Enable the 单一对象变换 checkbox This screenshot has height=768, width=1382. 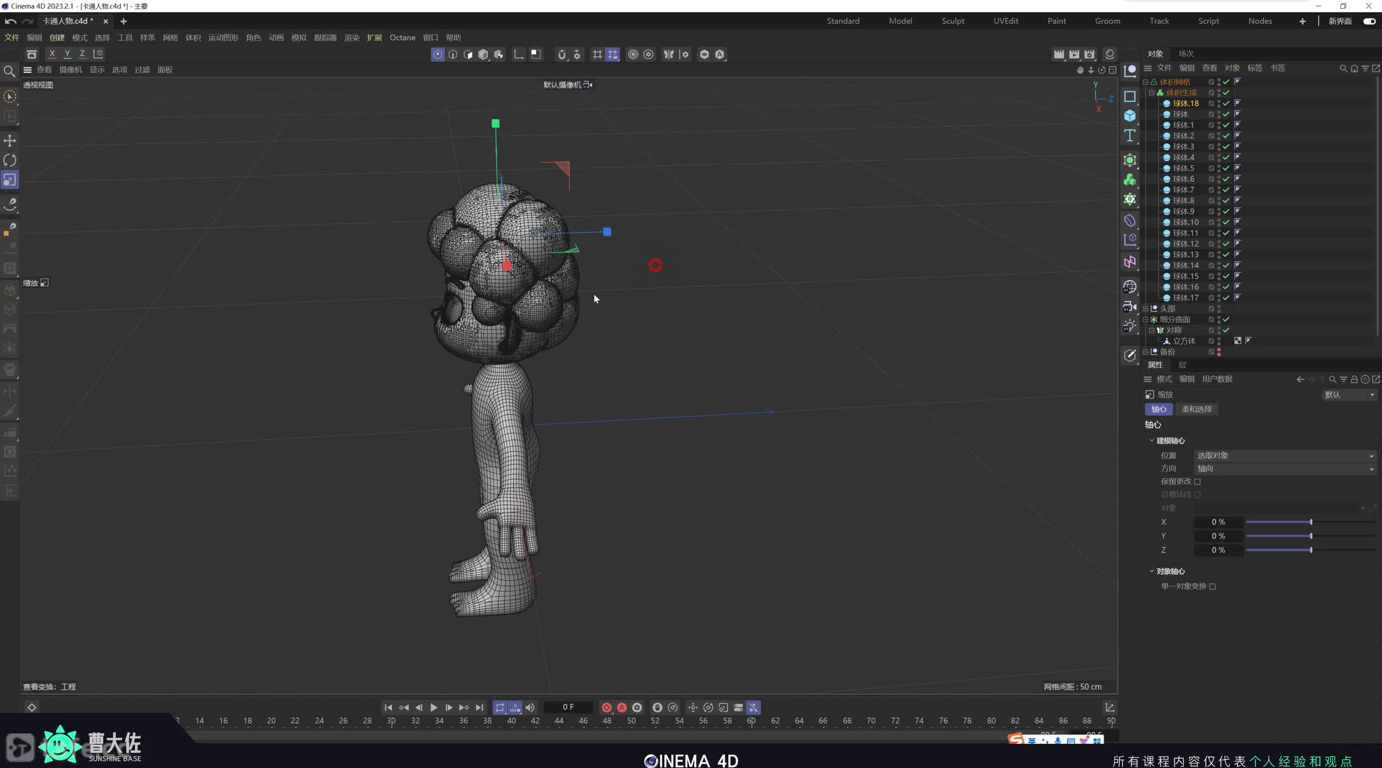click(x=1212, y=587)
